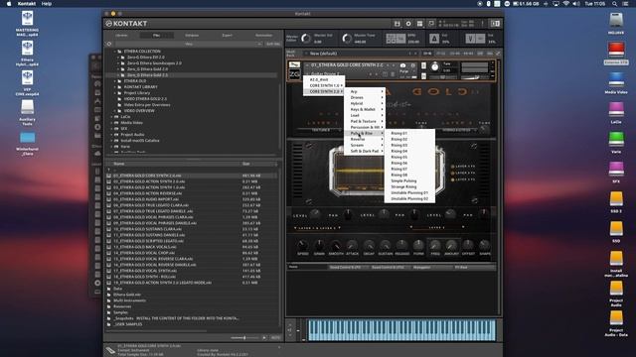
Task: Toggle the Auto preview button in browser
Action: tap(275, 337)
